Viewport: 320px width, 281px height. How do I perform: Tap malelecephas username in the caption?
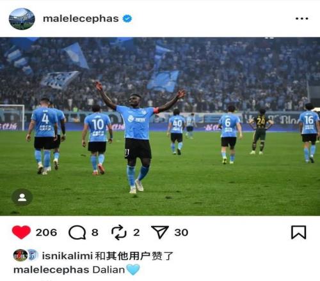51,270
